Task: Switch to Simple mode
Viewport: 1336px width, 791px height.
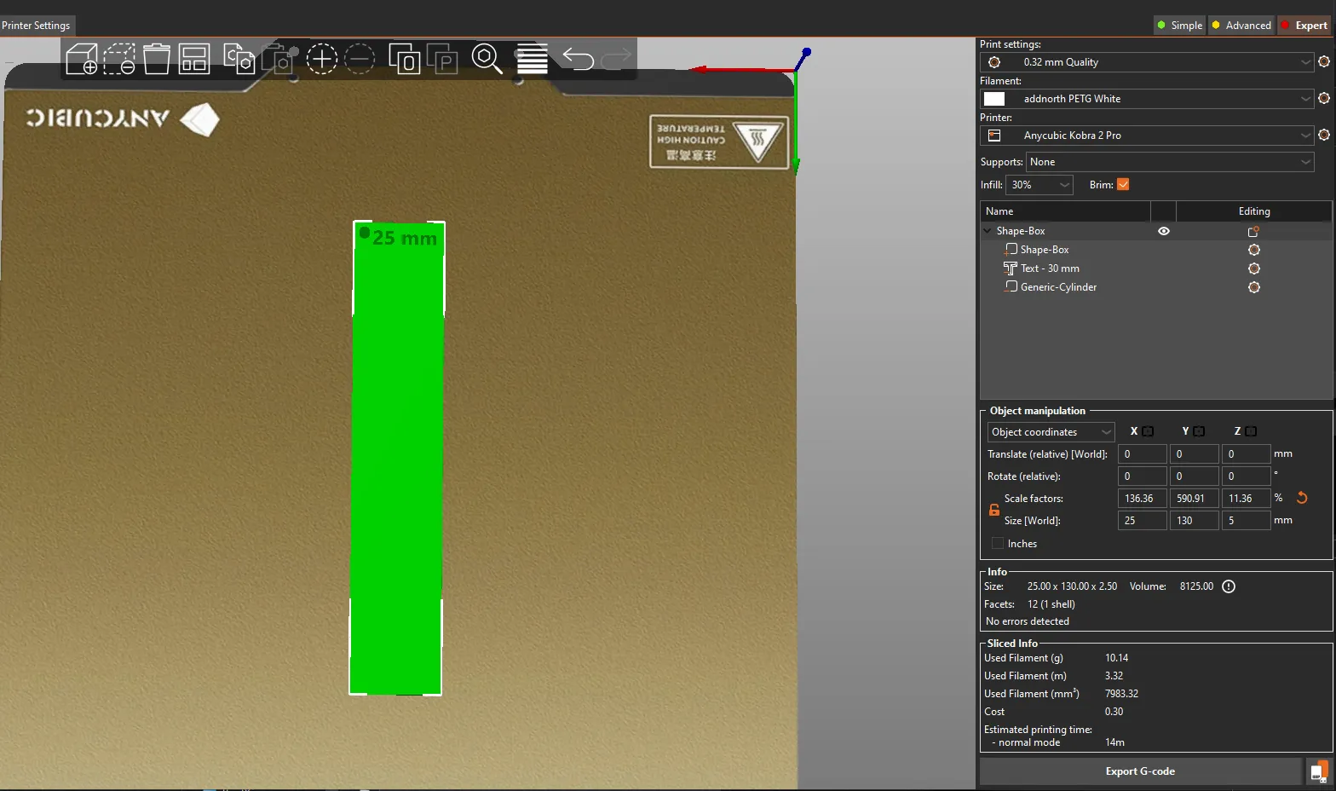Action: coord(1179,26)
